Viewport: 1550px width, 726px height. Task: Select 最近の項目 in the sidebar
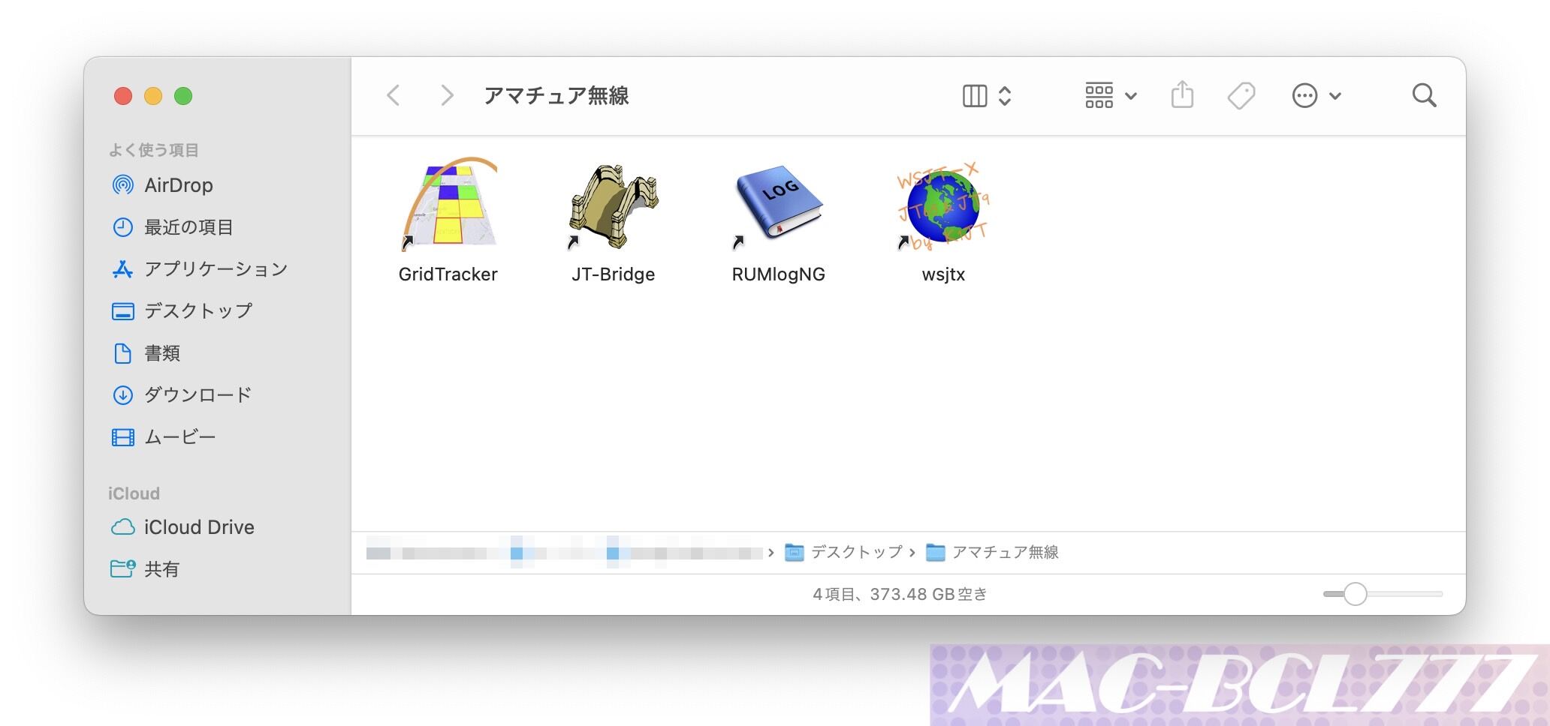click(x=188, y=227)
